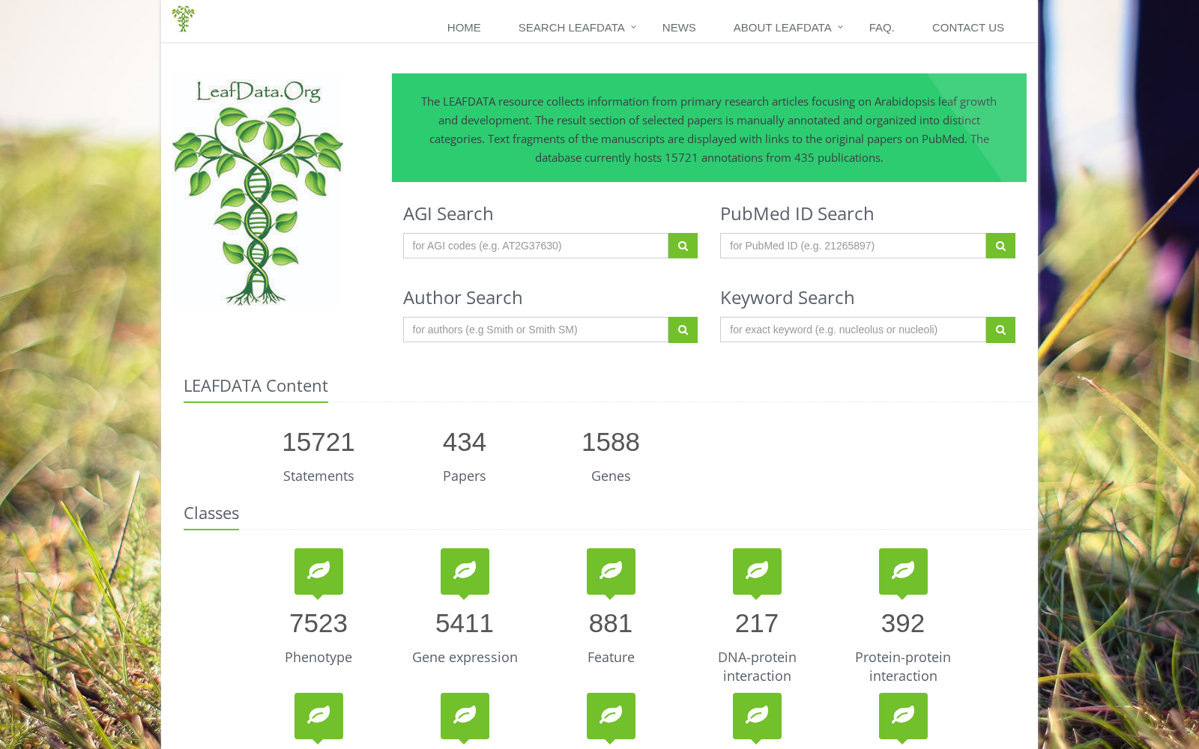Viewport: 1199px width, 749px height.
Task: Click the Gene expression leaf icon
Action: (465, 571)
